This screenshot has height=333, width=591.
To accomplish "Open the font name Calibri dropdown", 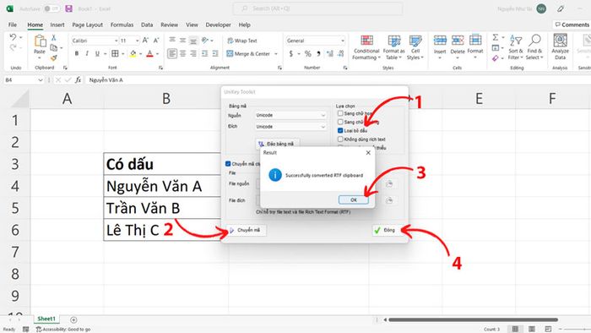I will tap(117, 41).
